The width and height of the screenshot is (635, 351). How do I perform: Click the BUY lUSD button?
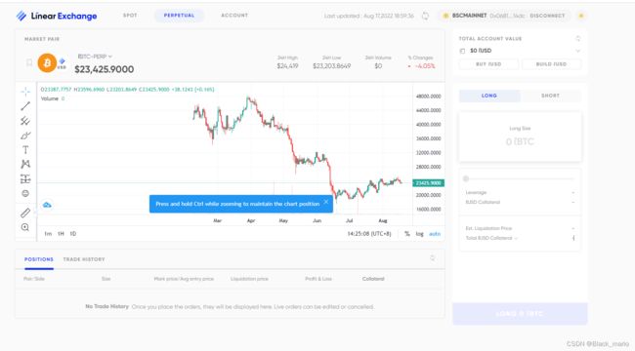(488, 64)
